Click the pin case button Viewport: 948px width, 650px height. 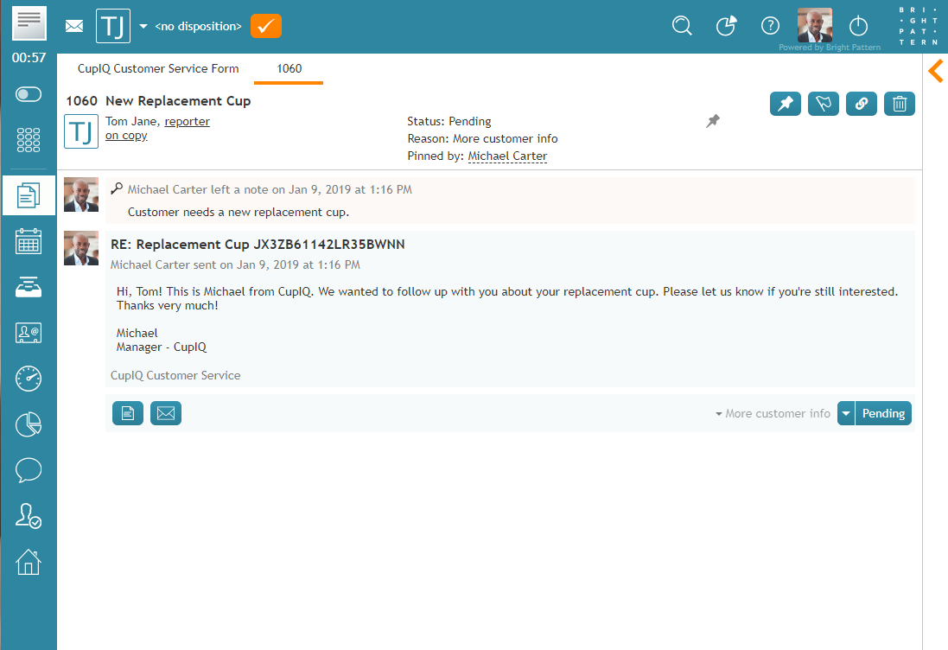point(786,104)
